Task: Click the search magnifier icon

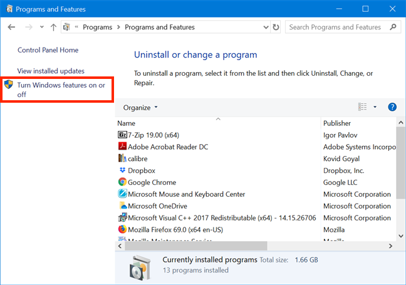Action: pos(393,27)
